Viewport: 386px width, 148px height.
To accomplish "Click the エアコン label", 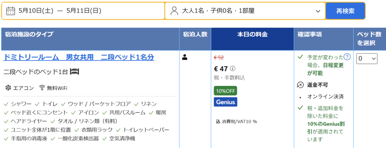I will 23,88.
